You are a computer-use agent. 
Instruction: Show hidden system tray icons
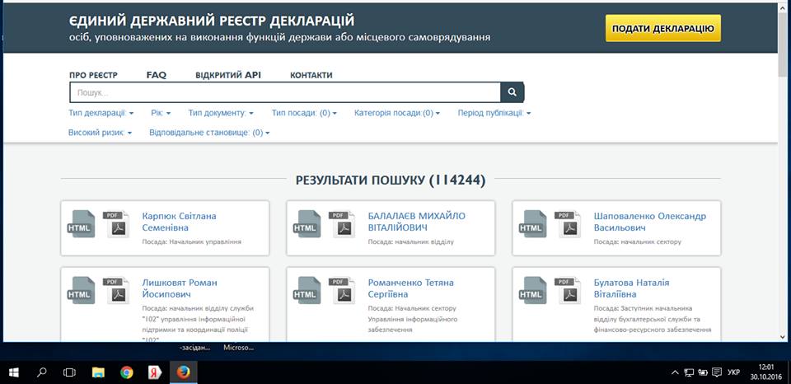tap(675, 373)
